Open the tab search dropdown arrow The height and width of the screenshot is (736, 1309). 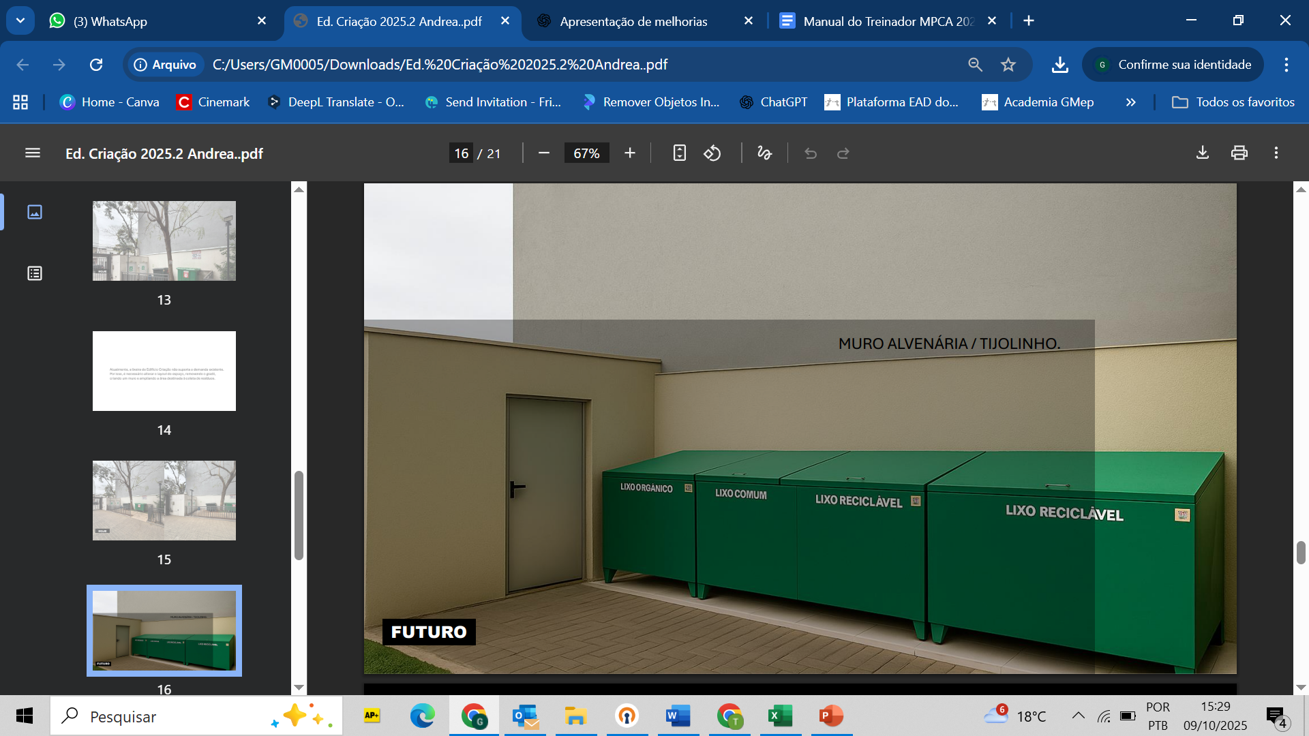pos(20,20)
